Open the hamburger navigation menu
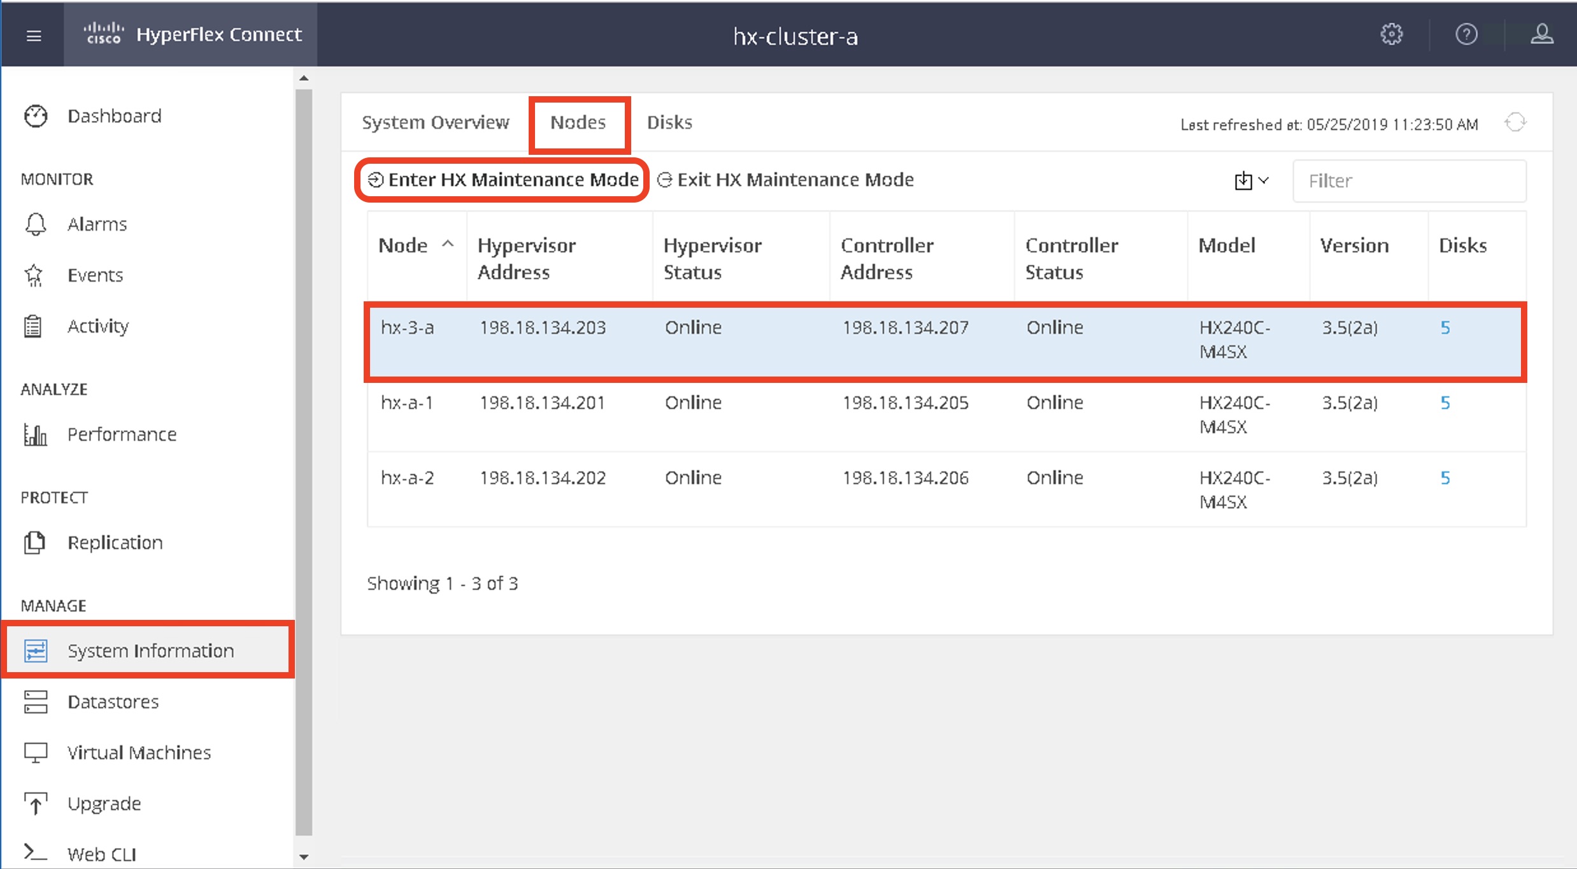1577x869 pixels. [x=34, y=36]
